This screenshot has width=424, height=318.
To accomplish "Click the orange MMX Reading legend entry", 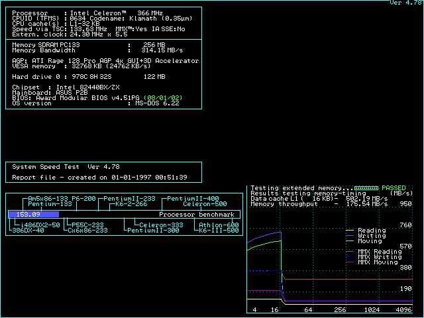I will (374, 252).
